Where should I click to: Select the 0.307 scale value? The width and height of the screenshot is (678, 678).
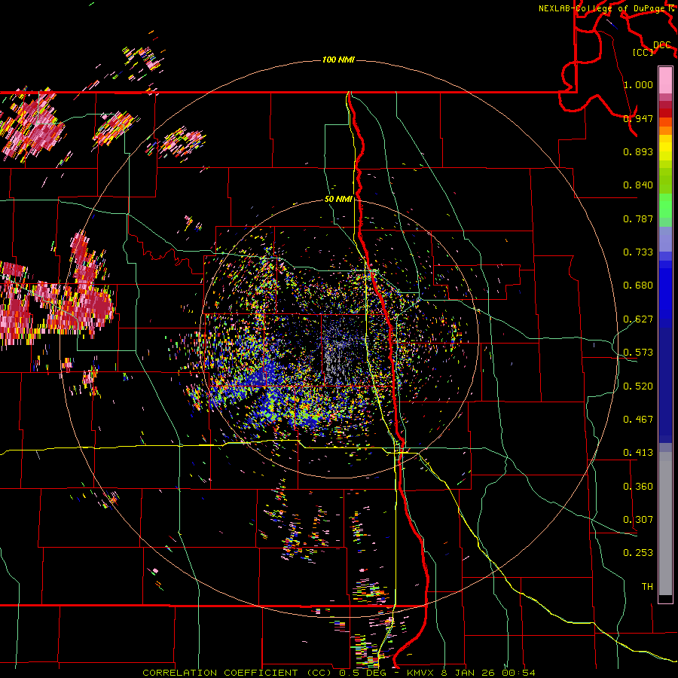pos(638,520)
